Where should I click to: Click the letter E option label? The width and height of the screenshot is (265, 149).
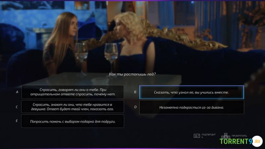pos(17,121)
